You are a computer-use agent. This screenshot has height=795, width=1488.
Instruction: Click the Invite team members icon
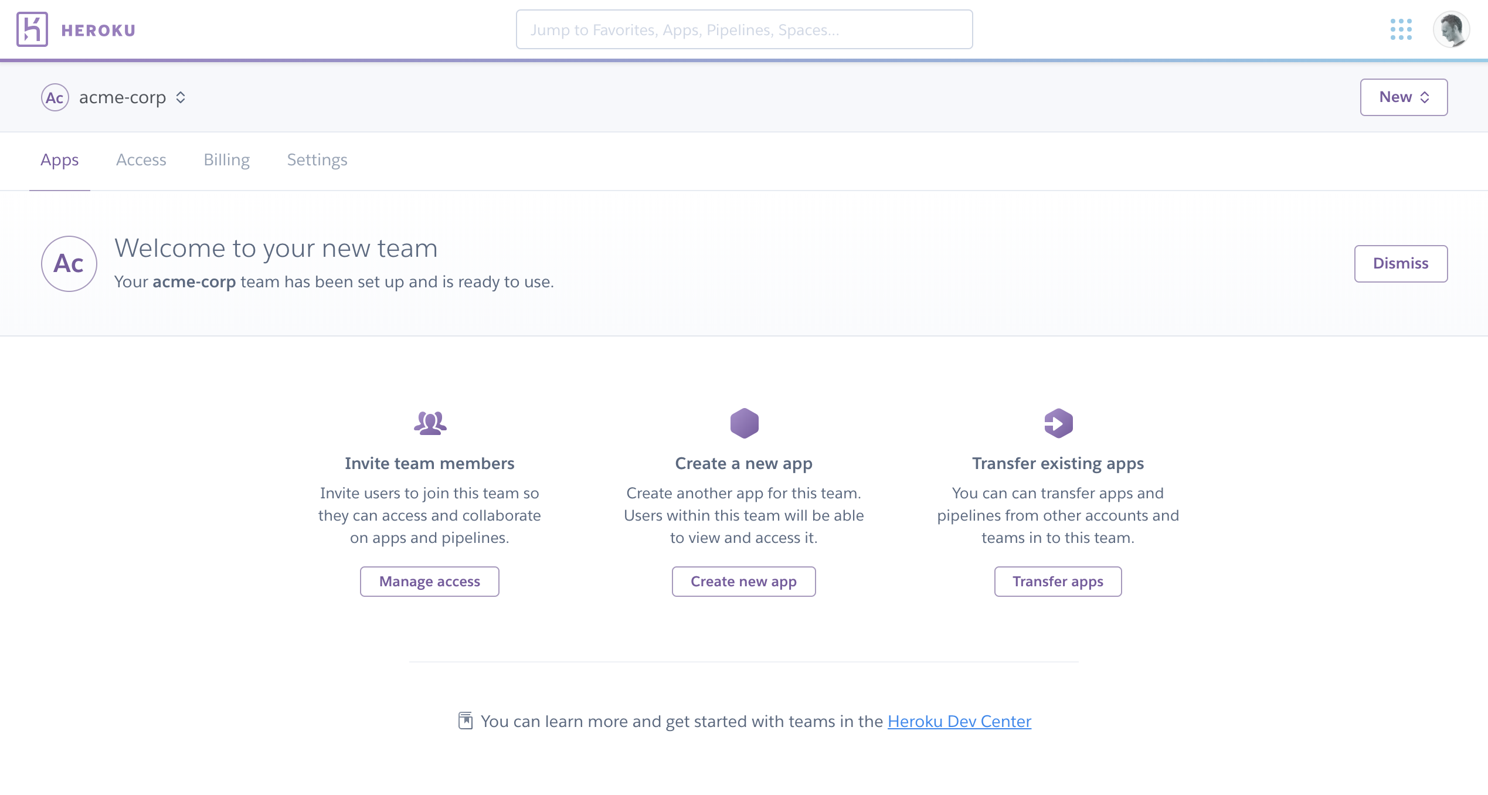[429, 423]
